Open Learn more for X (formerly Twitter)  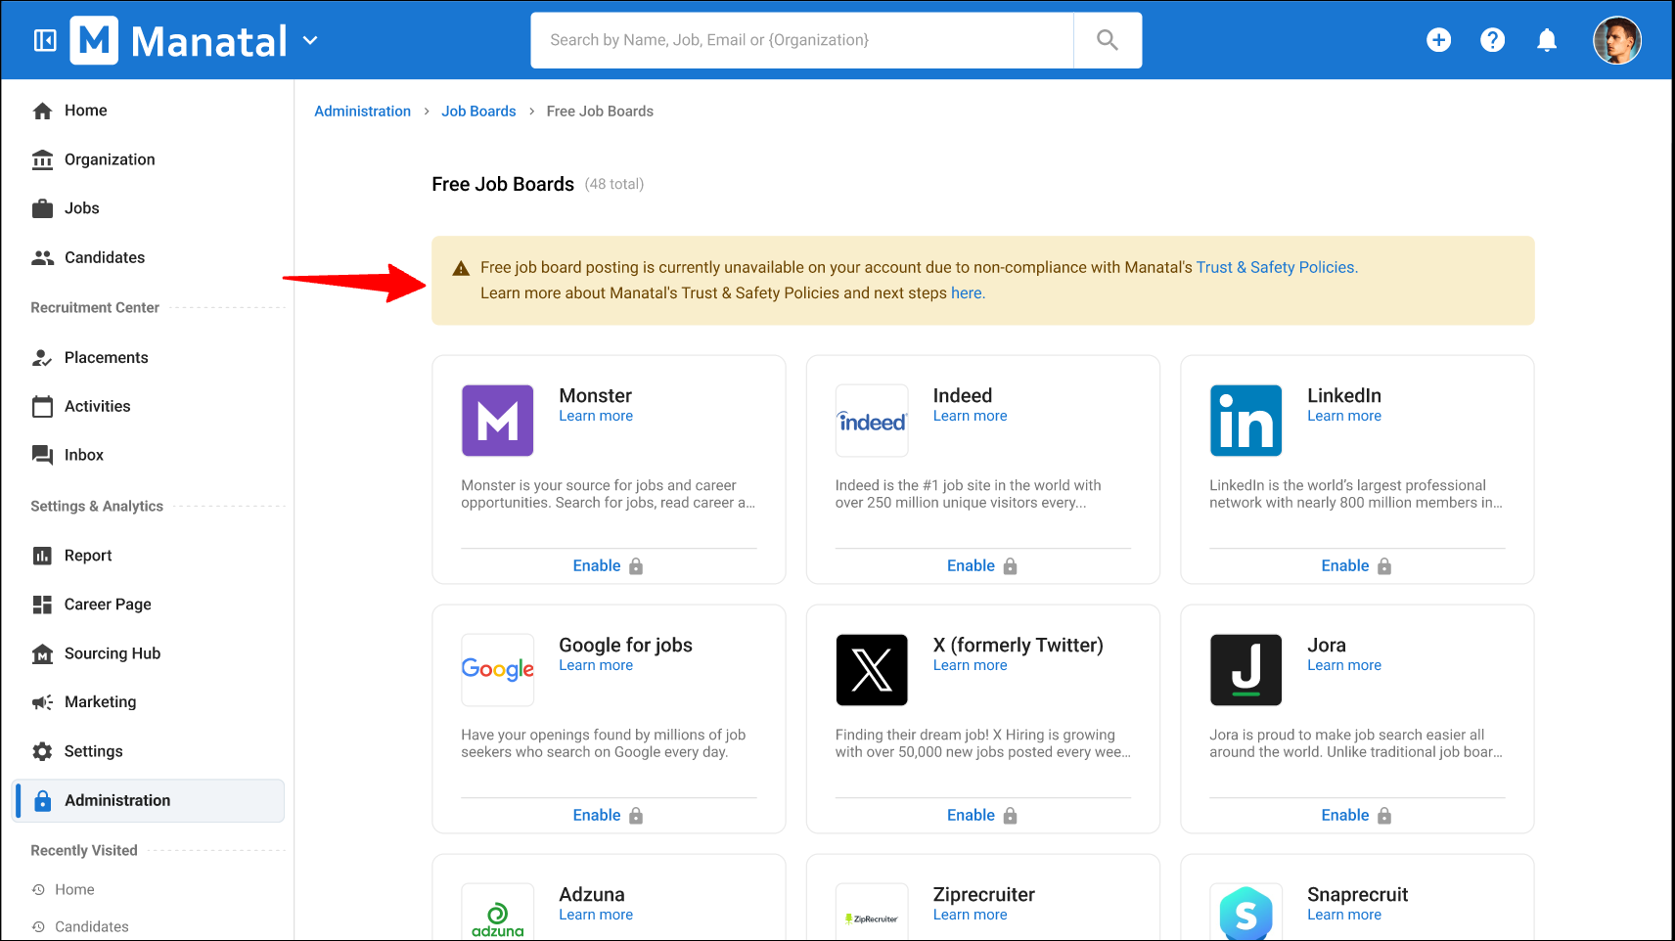970,665
